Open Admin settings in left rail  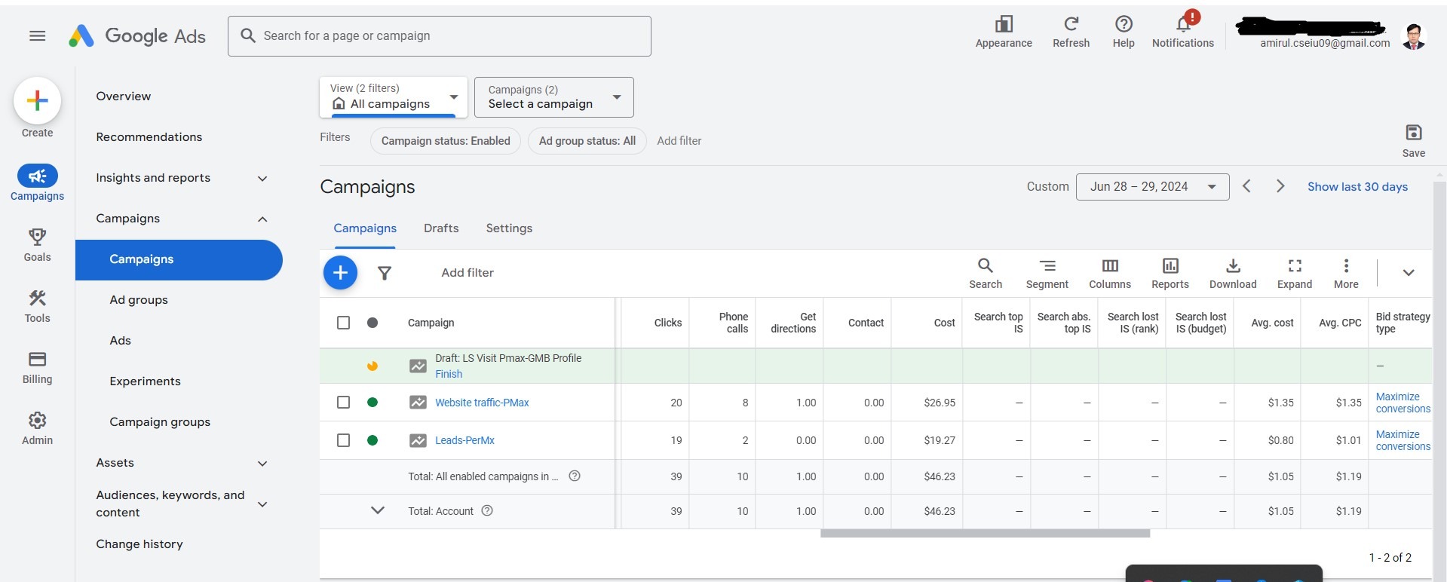click(x=37, y=428)
